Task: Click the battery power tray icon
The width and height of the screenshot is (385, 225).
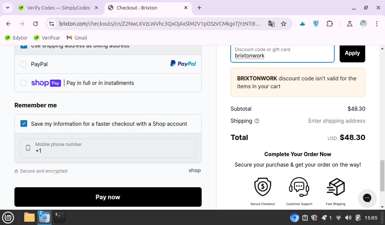Action: [x=358, y=218]
